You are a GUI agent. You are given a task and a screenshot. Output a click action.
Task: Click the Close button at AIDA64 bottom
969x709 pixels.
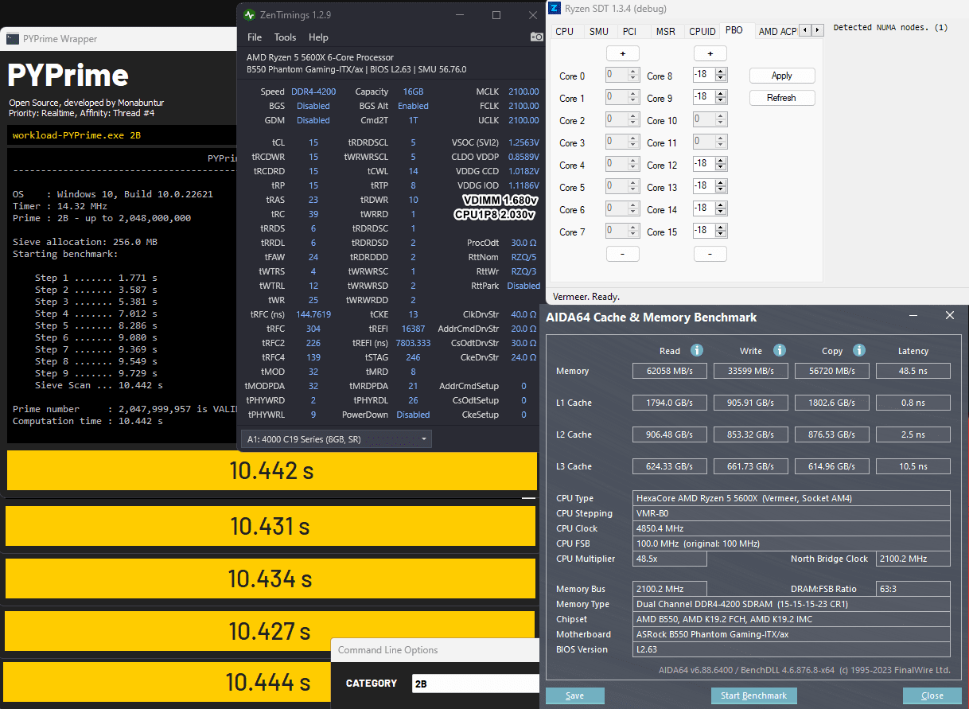(932, 695)
